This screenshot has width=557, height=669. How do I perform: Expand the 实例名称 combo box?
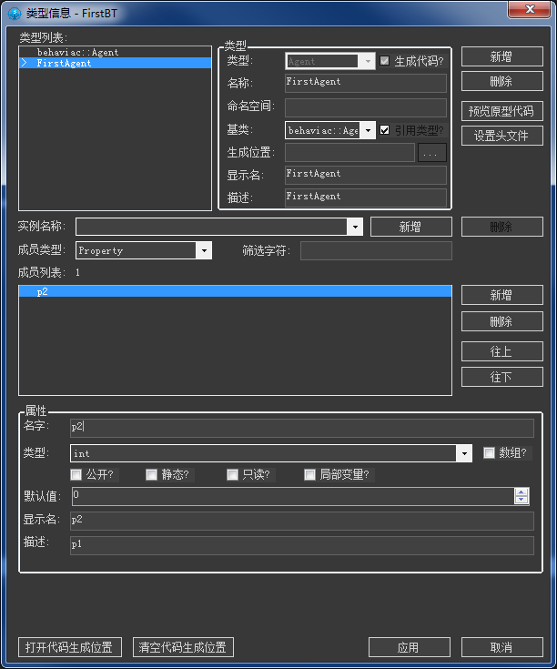pos(355,227)
